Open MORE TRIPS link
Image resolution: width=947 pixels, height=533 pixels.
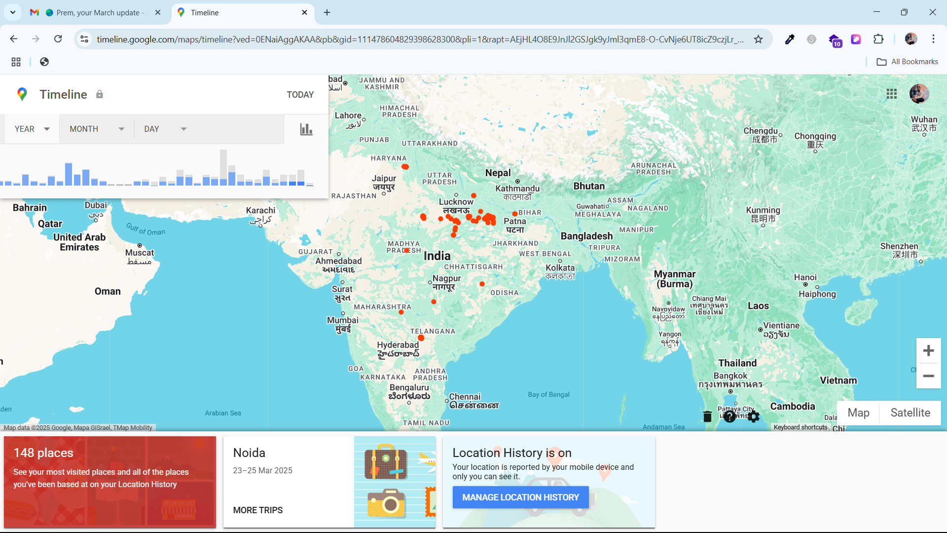coord(258,510)
